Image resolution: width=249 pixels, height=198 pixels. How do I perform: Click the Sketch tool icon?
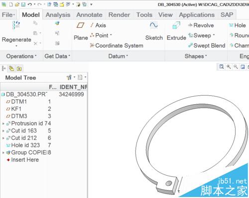point(154,25)
